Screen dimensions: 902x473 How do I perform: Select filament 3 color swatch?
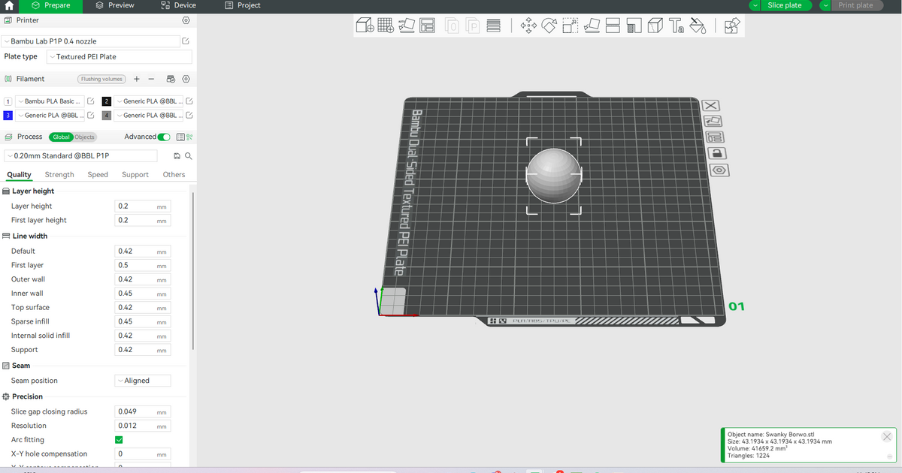pyautogui.click(x=7, y=115)
